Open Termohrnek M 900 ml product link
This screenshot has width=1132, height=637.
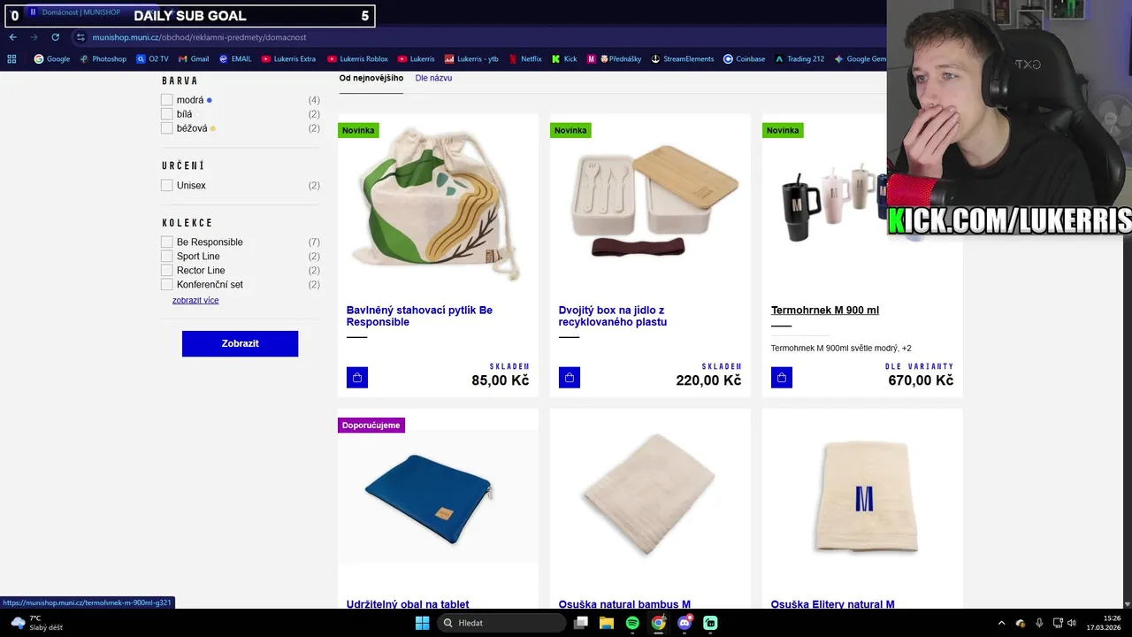pos(825,311)
